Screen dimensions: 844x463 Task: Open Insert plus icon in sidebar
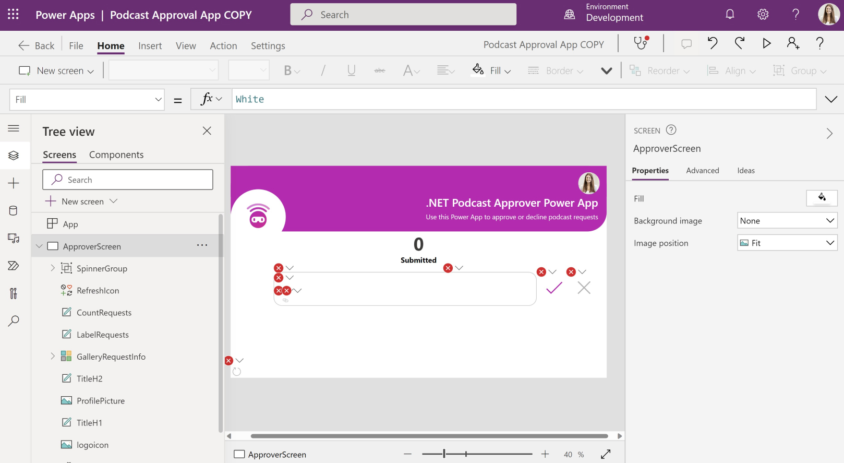[14, 183]
